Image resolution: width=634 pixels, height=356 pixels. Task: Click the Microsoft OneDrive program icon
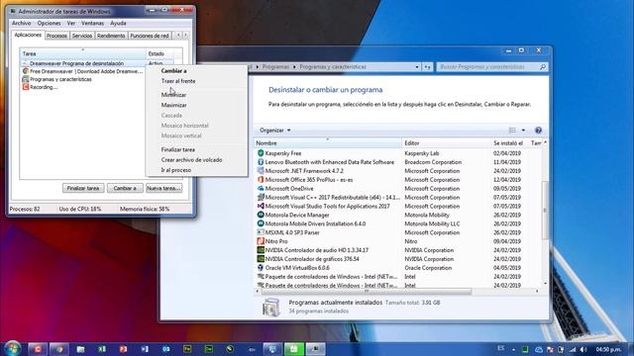[x=261, y=189]
